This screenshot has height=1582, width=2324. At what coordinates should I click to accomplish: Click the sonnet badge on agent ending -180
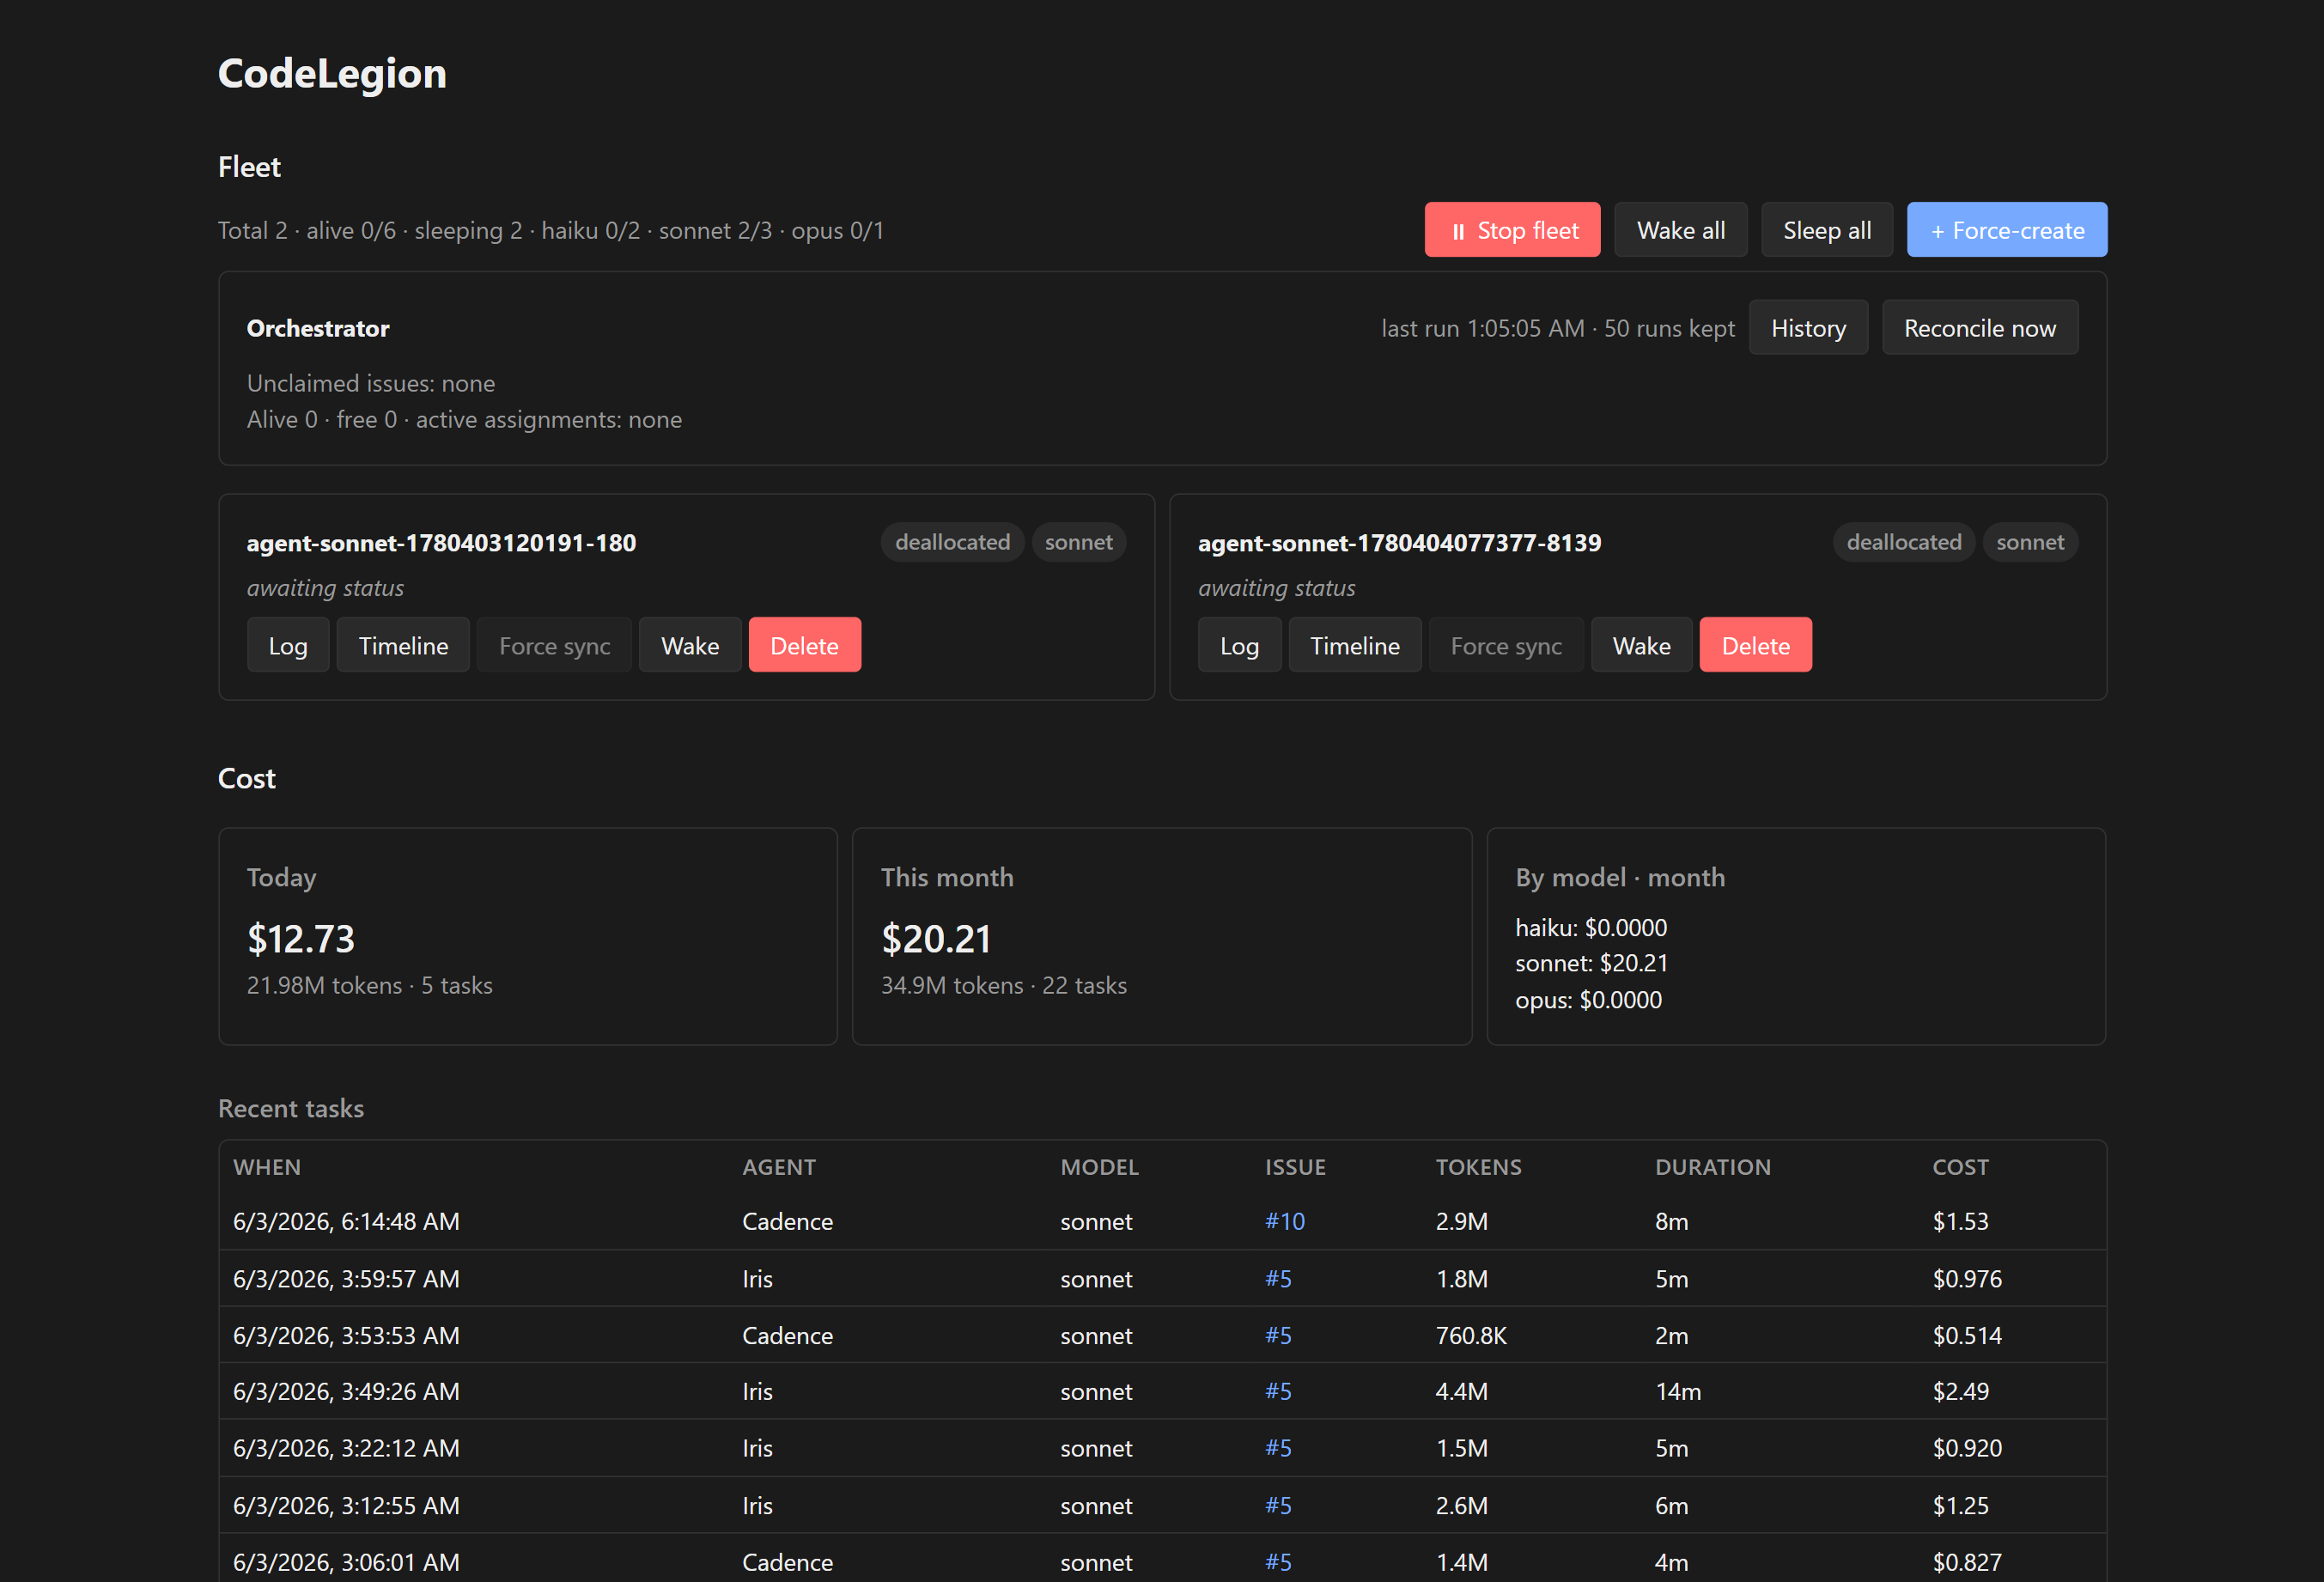point(1078,542)
